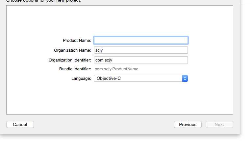Click the Bundle Identifier label
The width and height of the screenshot is (252, 142).
(75, 69)
